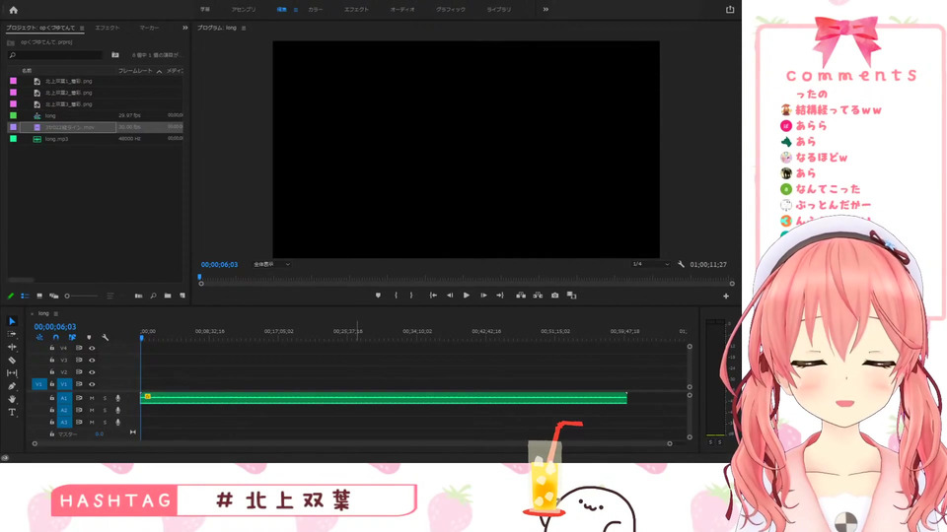Click create bin from search icon
The width and height of the screenshot is (947, 532).
tap(115, 55)
